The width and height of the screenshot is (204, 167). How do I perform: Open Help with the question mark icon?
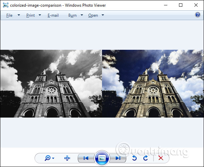click(x=197, y=15)
